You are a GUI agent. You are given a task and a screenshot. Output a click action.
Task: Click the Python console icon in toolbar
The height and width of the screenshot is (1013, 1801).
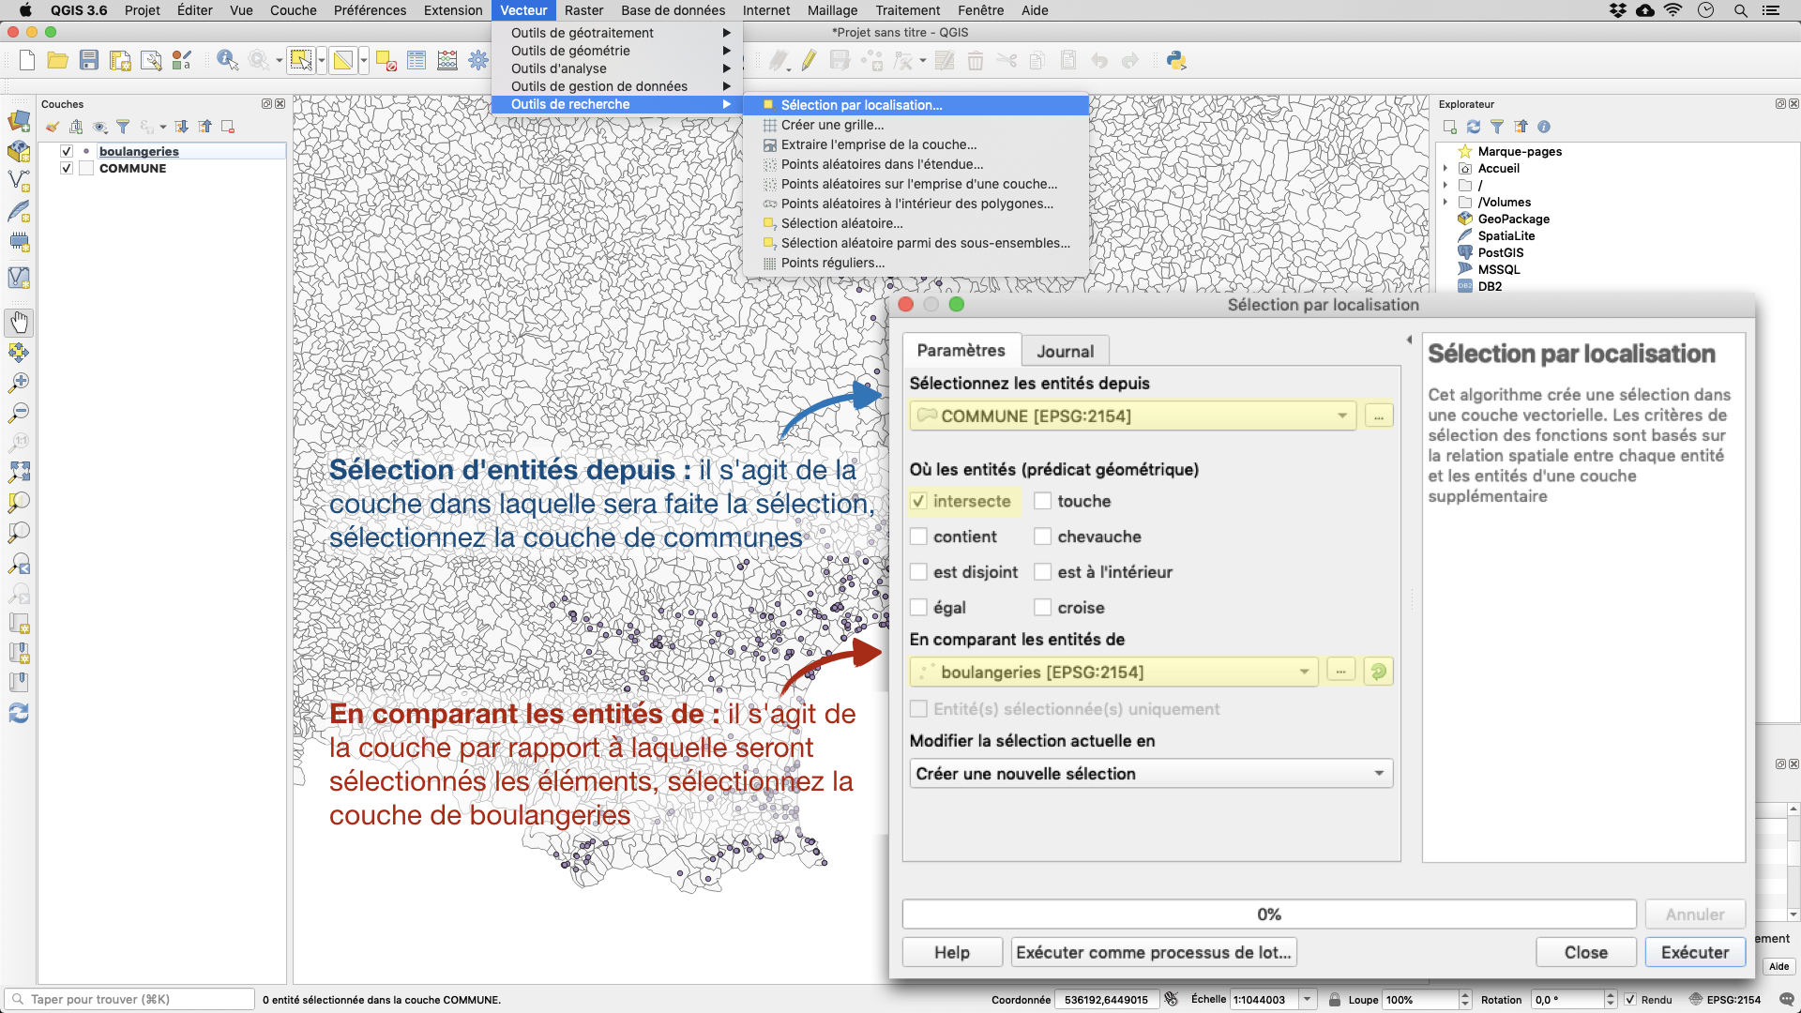tap(1176, 61)
